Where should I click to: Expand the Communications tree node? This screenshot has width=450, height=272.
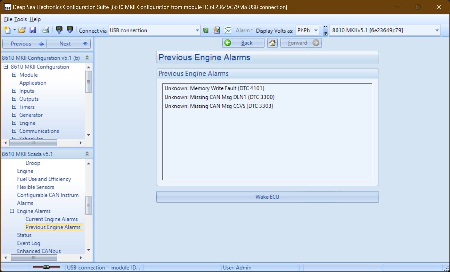click(14, 131)
